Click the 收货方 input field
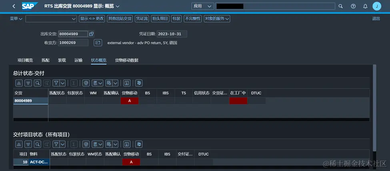The image size is (390, 171). pyautogui.click(x=73, y=43)
